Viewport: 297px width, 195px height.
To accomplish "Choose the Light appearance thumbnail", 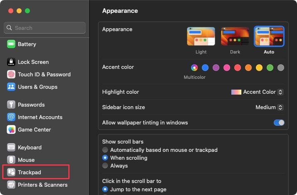I will (201, 37).
